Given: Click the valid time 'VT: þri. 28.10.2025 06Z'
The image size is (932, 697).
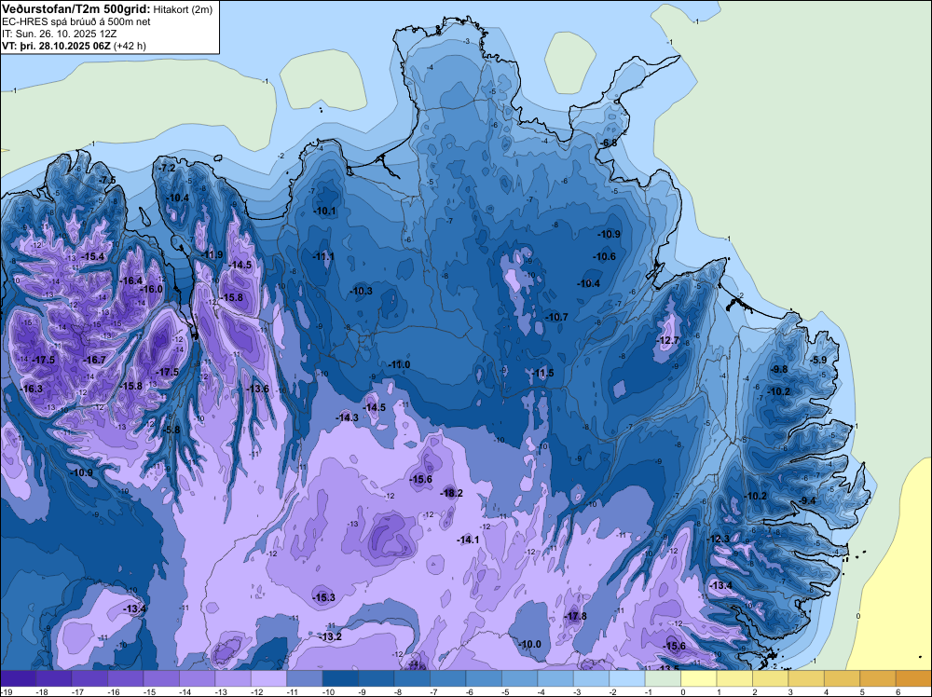Looking at the screenshot, I should [x=56, y=46].
